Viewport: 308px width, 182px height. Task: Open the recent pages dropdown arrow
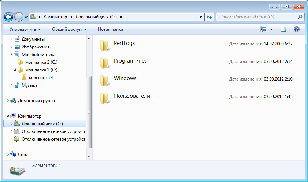(x=26, y=17)
